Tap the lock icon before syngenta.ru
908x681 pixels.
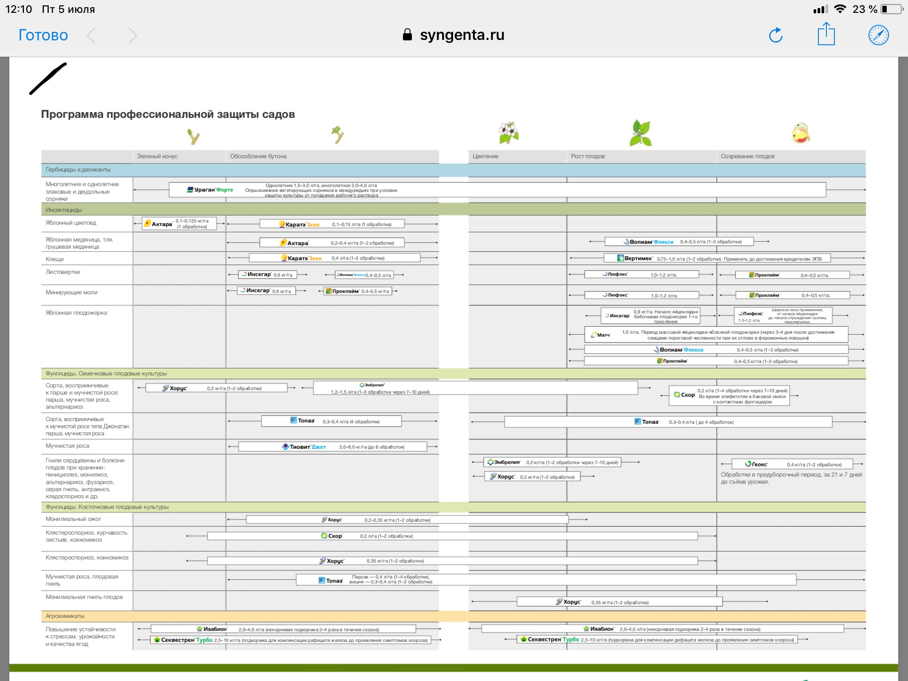pos(407,35)
